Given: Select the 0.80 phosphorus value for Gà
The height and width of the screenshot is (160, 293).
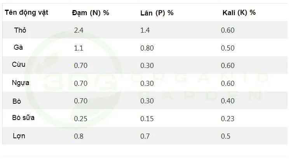Looking at the screenshot, I should (x=146, y=48).
